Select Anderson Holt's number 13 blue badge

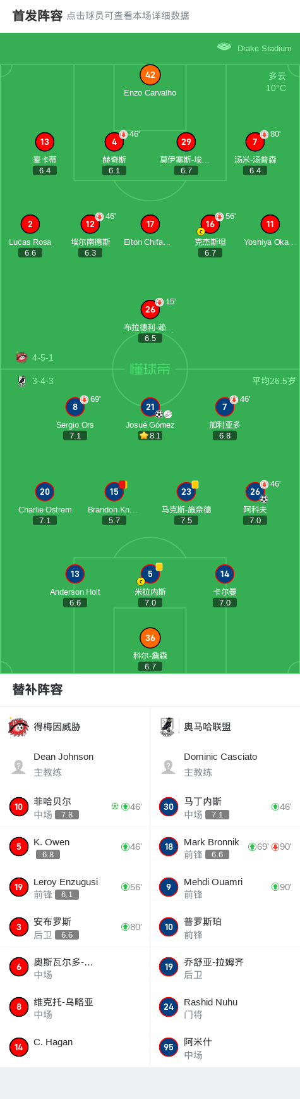pyautogui.click(x=75, y=574)
